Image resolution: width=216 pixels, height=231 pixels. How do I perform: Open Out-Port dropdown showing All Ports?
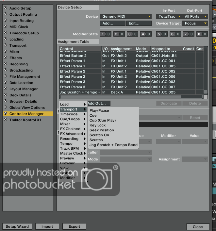tap(195, 16)
